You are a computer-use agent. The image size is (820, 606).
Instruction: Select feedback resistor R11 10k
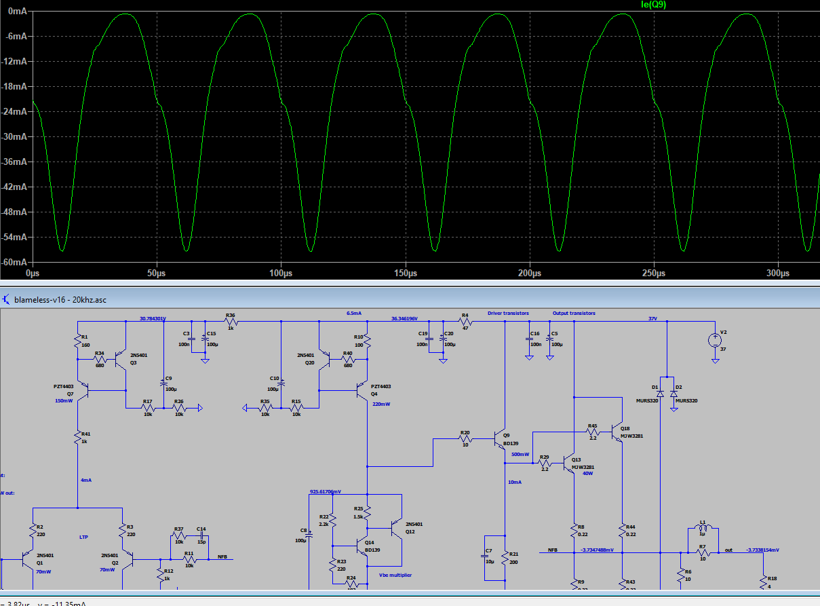189,560
